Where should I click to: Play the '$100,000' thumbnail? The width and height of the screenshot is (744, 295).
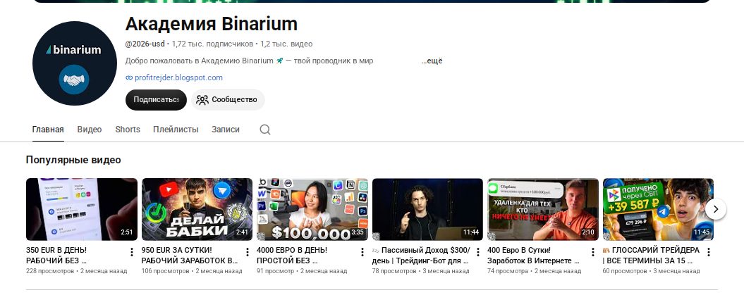312,209
